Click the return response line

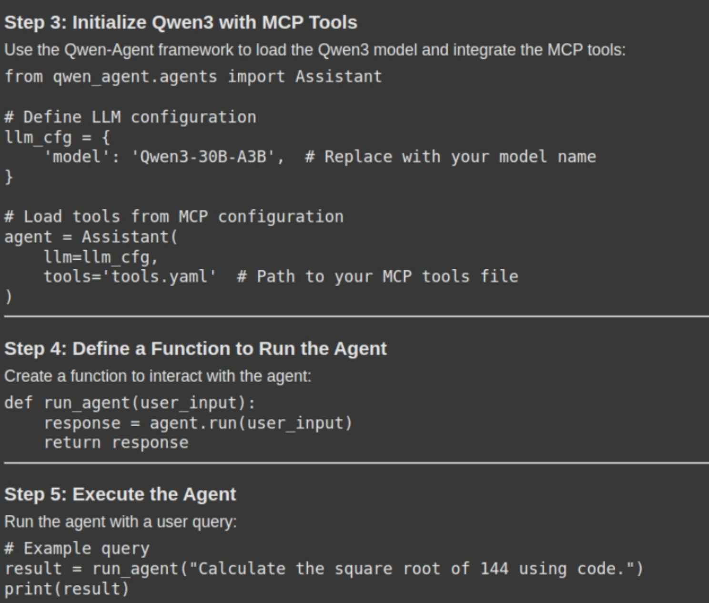click(x=116, y=443)
